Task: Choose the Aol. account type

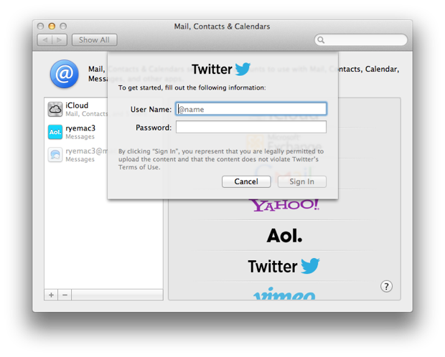Action: click(284, 235)
